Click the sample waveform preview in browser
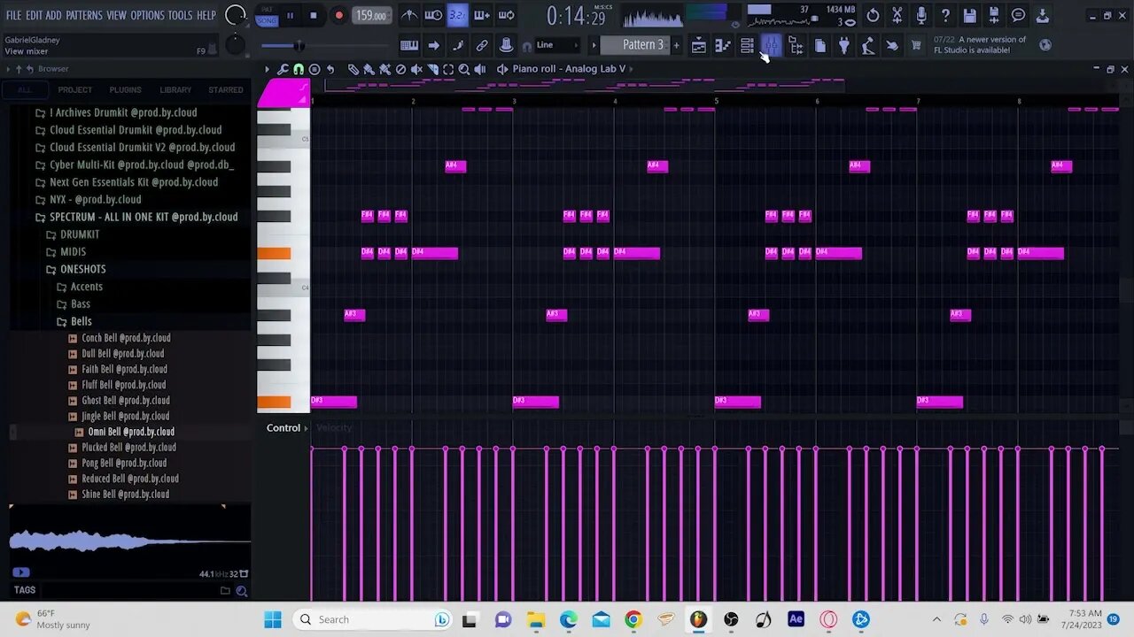Screen dimensions: 1134x637 coord(129,541)
